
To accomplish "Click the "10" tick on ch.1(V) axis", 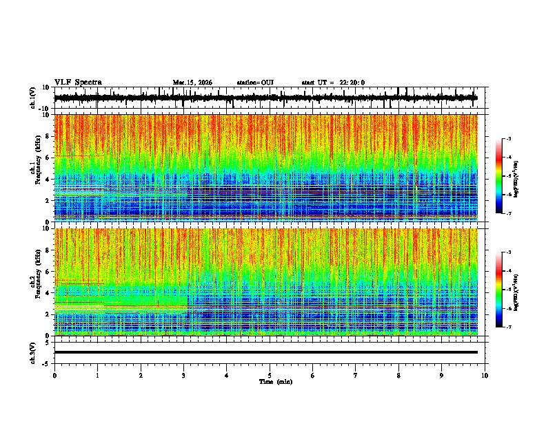I will pos(46,87).
